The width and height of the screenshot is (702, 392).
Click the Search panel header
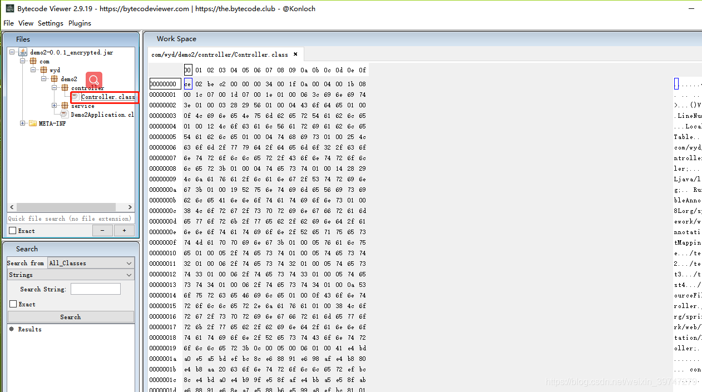[x=71, y=249]
